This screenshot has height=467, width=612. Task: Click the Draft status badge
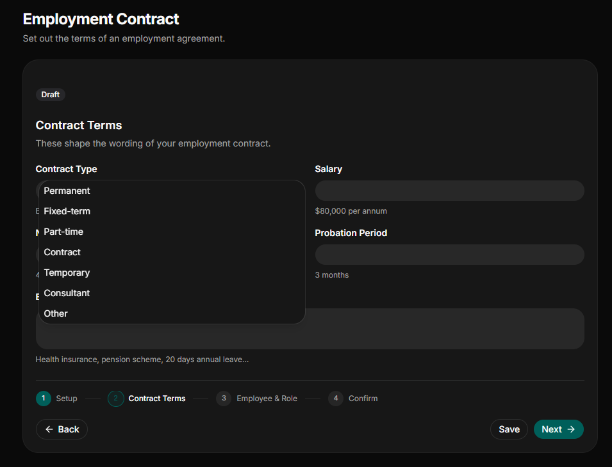[51, 95]
